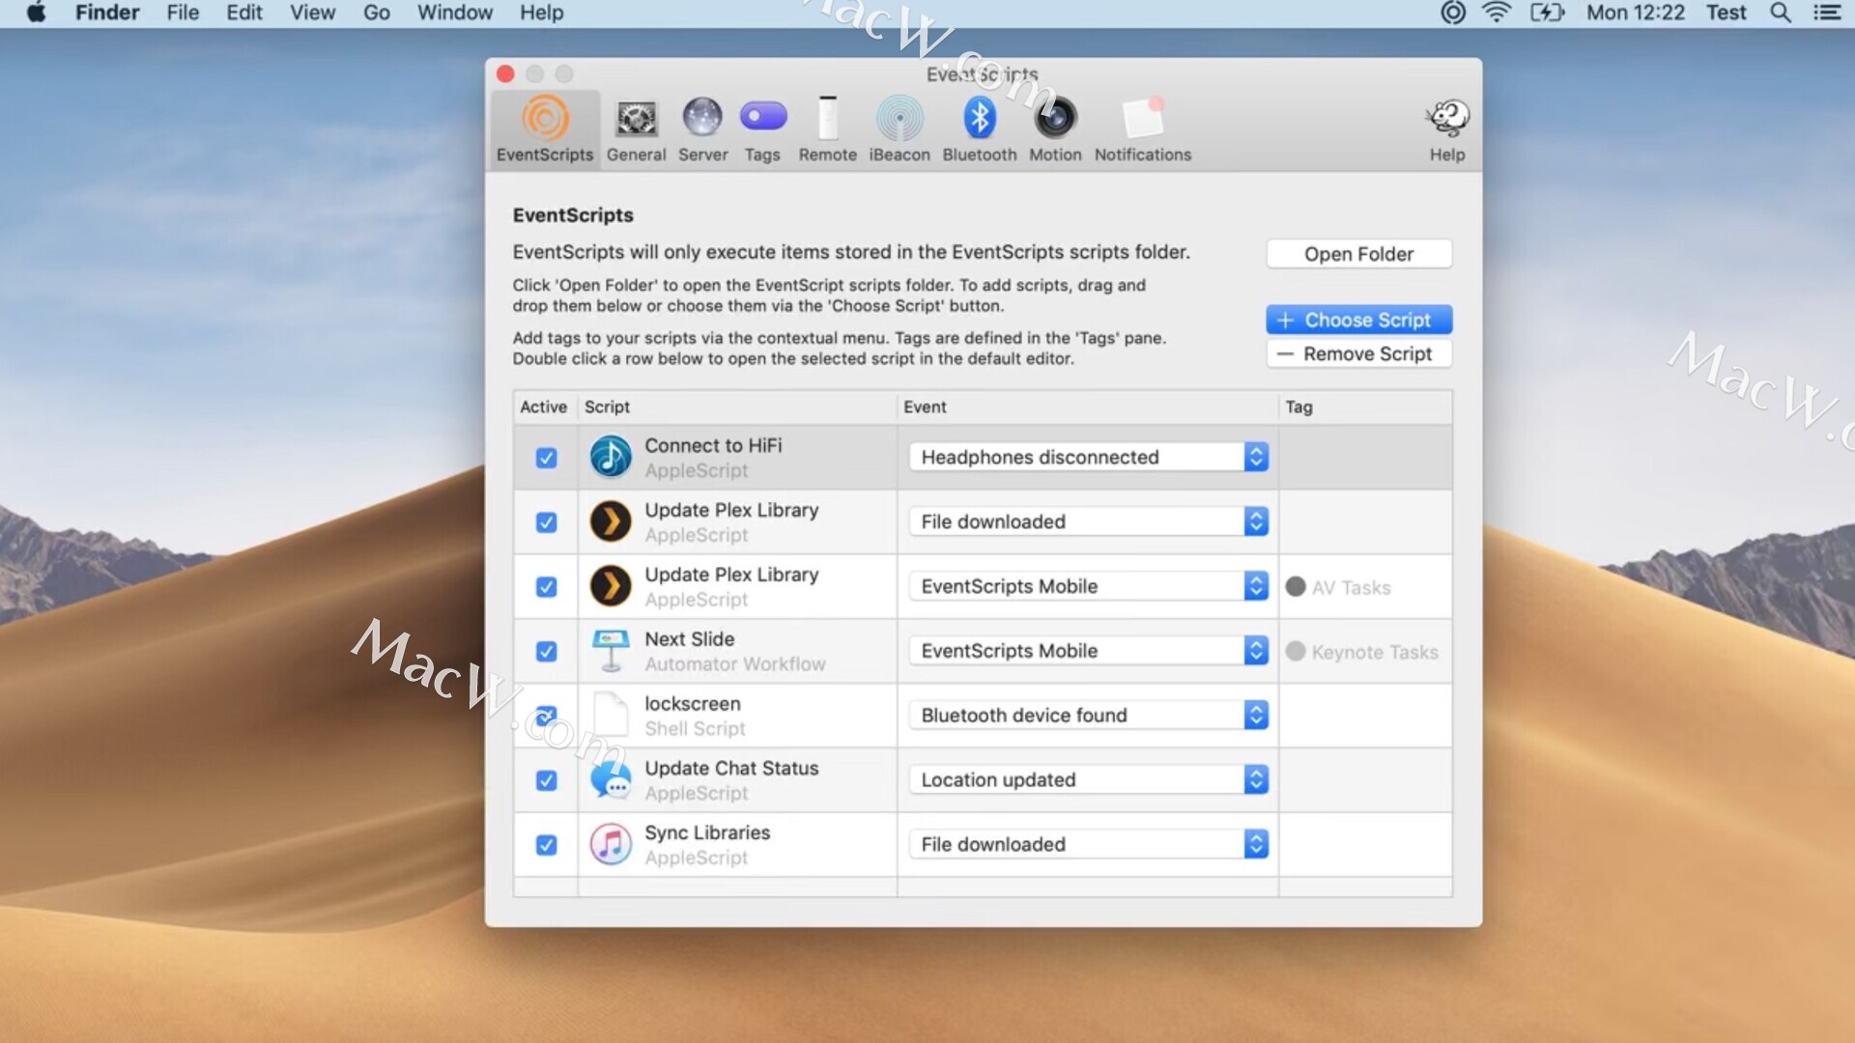Open the Notification Center icon
1855x1043 pixels.
pyautogui.click(x=1826, y=13)
